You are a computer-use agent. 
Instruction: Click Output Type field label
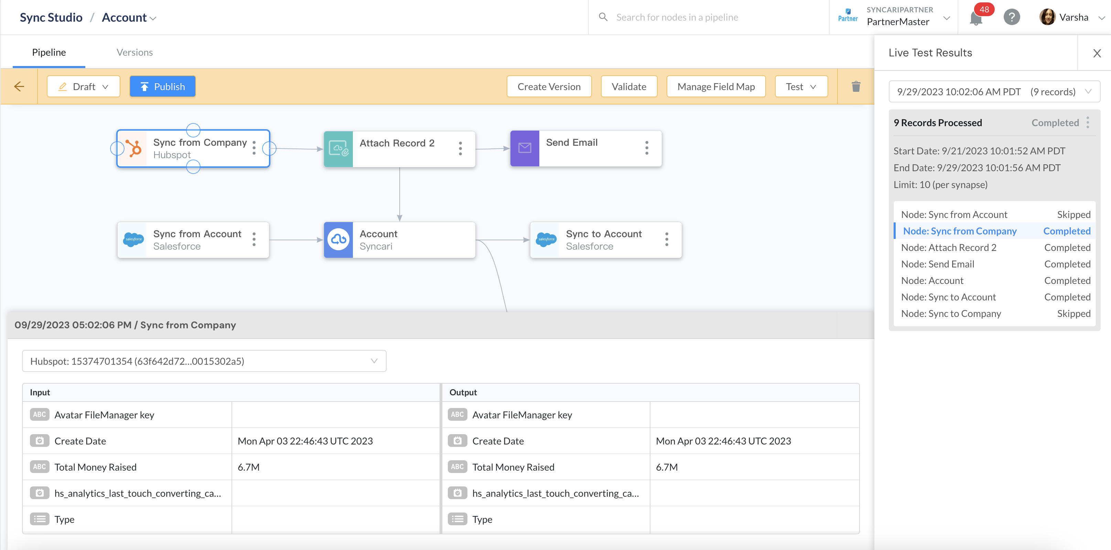(x=482, y=519)
